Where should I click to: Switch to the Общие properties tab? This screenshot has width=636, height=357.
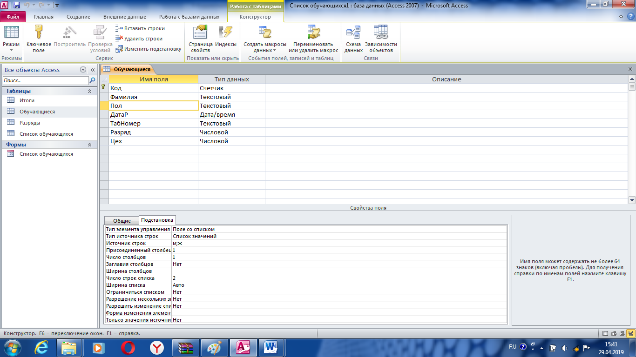tap(122, 221)
